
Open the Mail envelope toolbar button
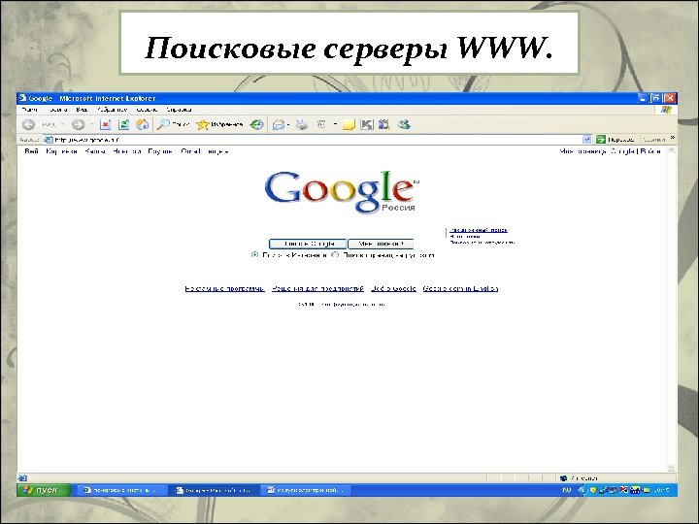coord(279,125)
